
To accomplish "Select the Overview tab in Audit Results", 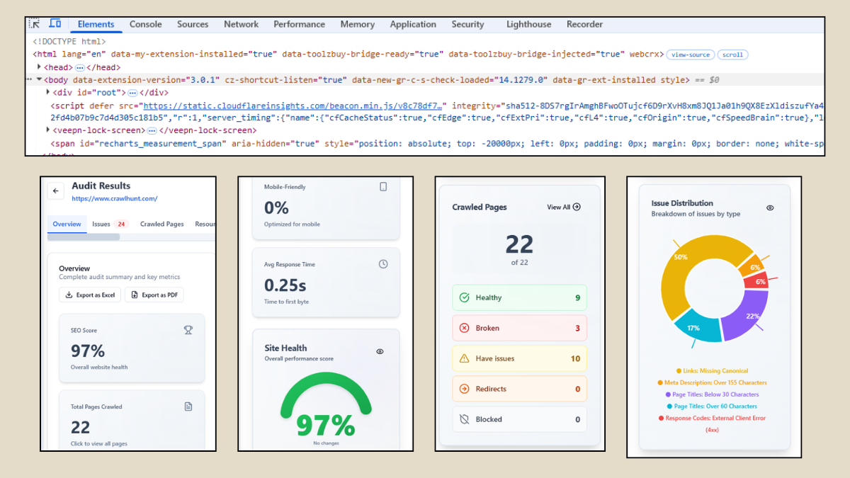I will pos(67,224).
